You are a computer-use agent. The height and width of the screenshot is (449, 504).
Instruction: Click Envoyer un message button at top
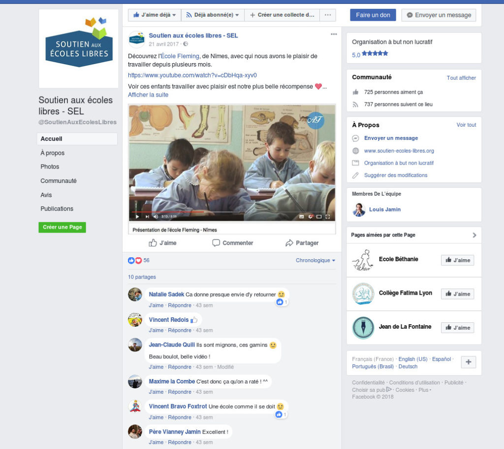439,15
